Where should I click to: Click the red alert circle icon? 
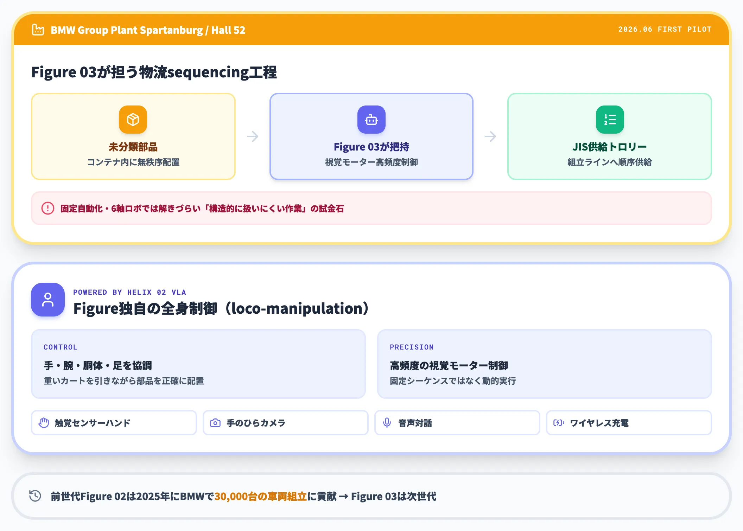[x=48, y=208]
